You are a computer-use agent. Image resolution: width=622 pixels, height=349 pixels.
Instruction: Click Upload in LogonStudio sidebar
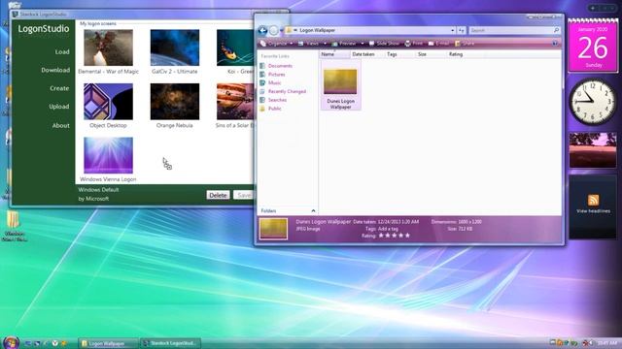click(59, 107)
